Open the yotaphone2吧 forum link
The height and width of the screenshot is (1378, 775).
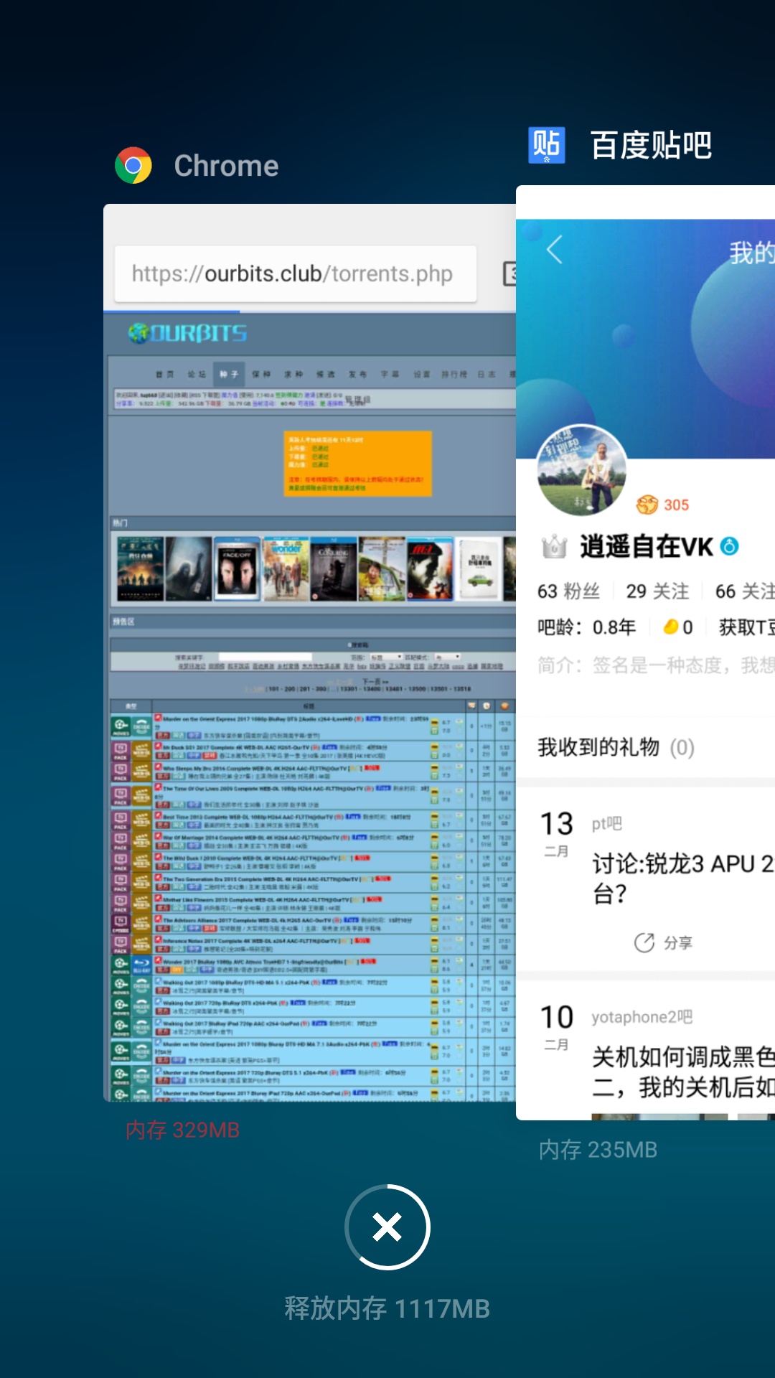642,1017
